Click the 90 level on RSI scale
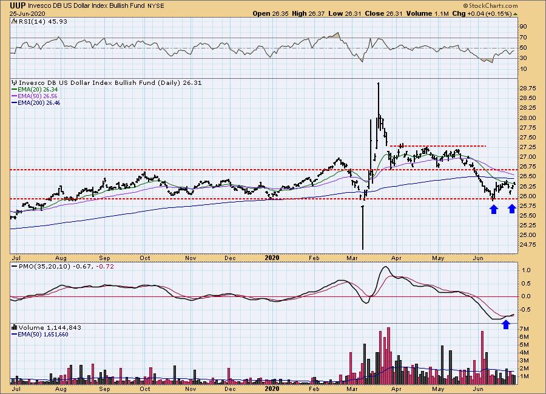 point(524,27)
